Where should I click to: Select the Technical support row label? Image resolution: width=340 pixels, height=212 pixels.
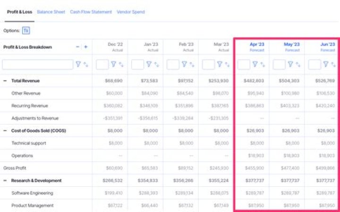pyautogui.click(x=29, y=143)
